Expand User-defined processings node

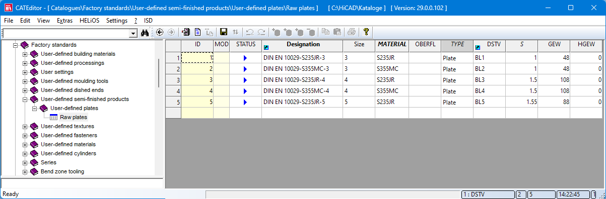point(25,63)
